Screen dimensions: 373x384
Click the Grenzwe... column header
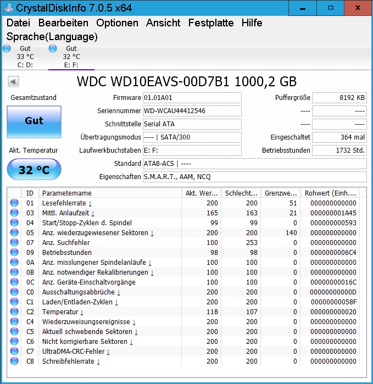[x=281, y=193]
